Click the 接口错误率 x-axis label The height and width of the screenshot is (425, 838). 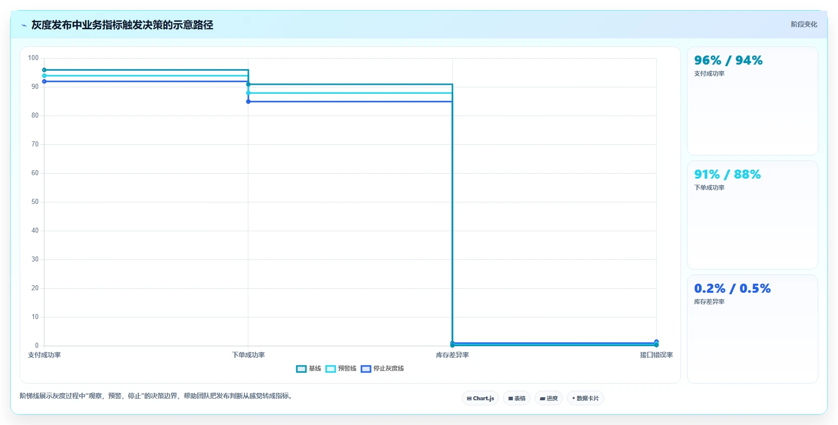[x=656, y=355]
